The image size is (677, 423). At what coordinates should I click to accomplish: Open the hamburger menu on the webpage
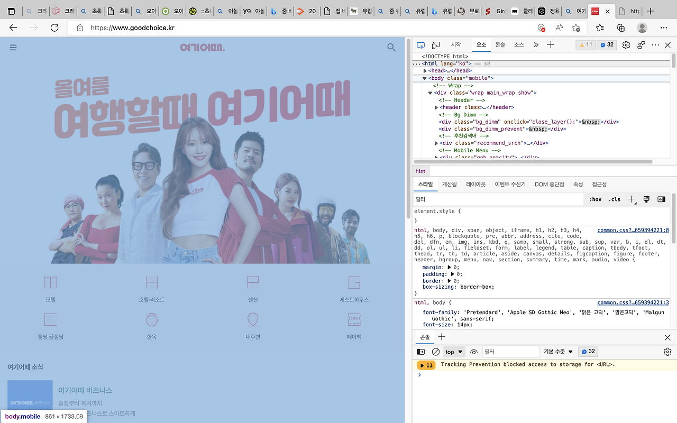pos(13,47)
